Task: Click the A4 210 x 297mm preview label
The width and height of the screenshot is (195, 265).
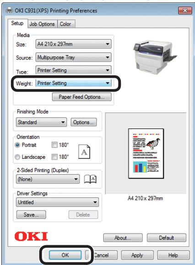Action: [146, 198]
